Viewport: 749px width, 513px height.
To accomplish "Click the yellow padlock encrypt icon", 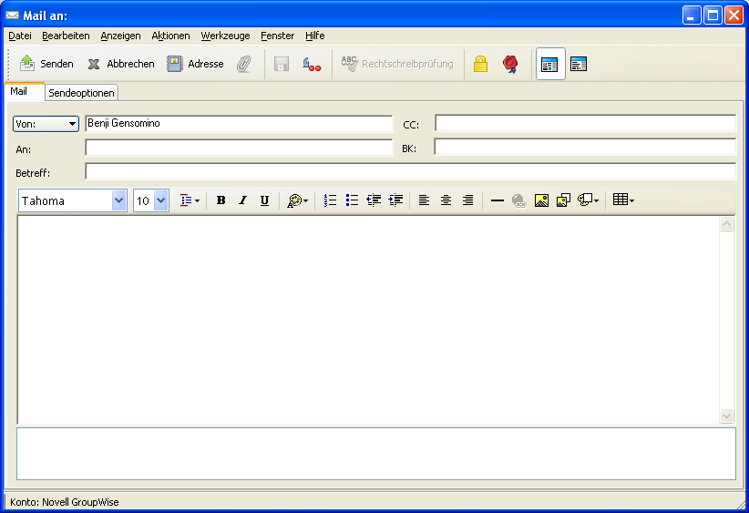I will (x=480, y=64).
